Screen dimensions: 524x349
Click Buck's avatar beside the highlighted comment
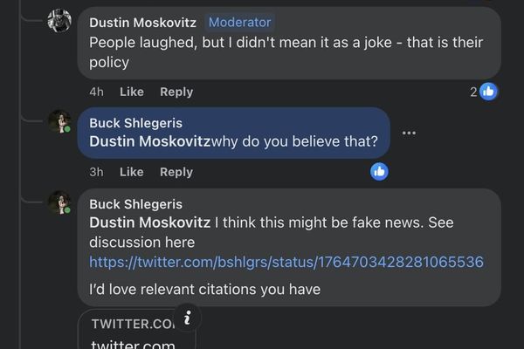(x=59, y=121)
